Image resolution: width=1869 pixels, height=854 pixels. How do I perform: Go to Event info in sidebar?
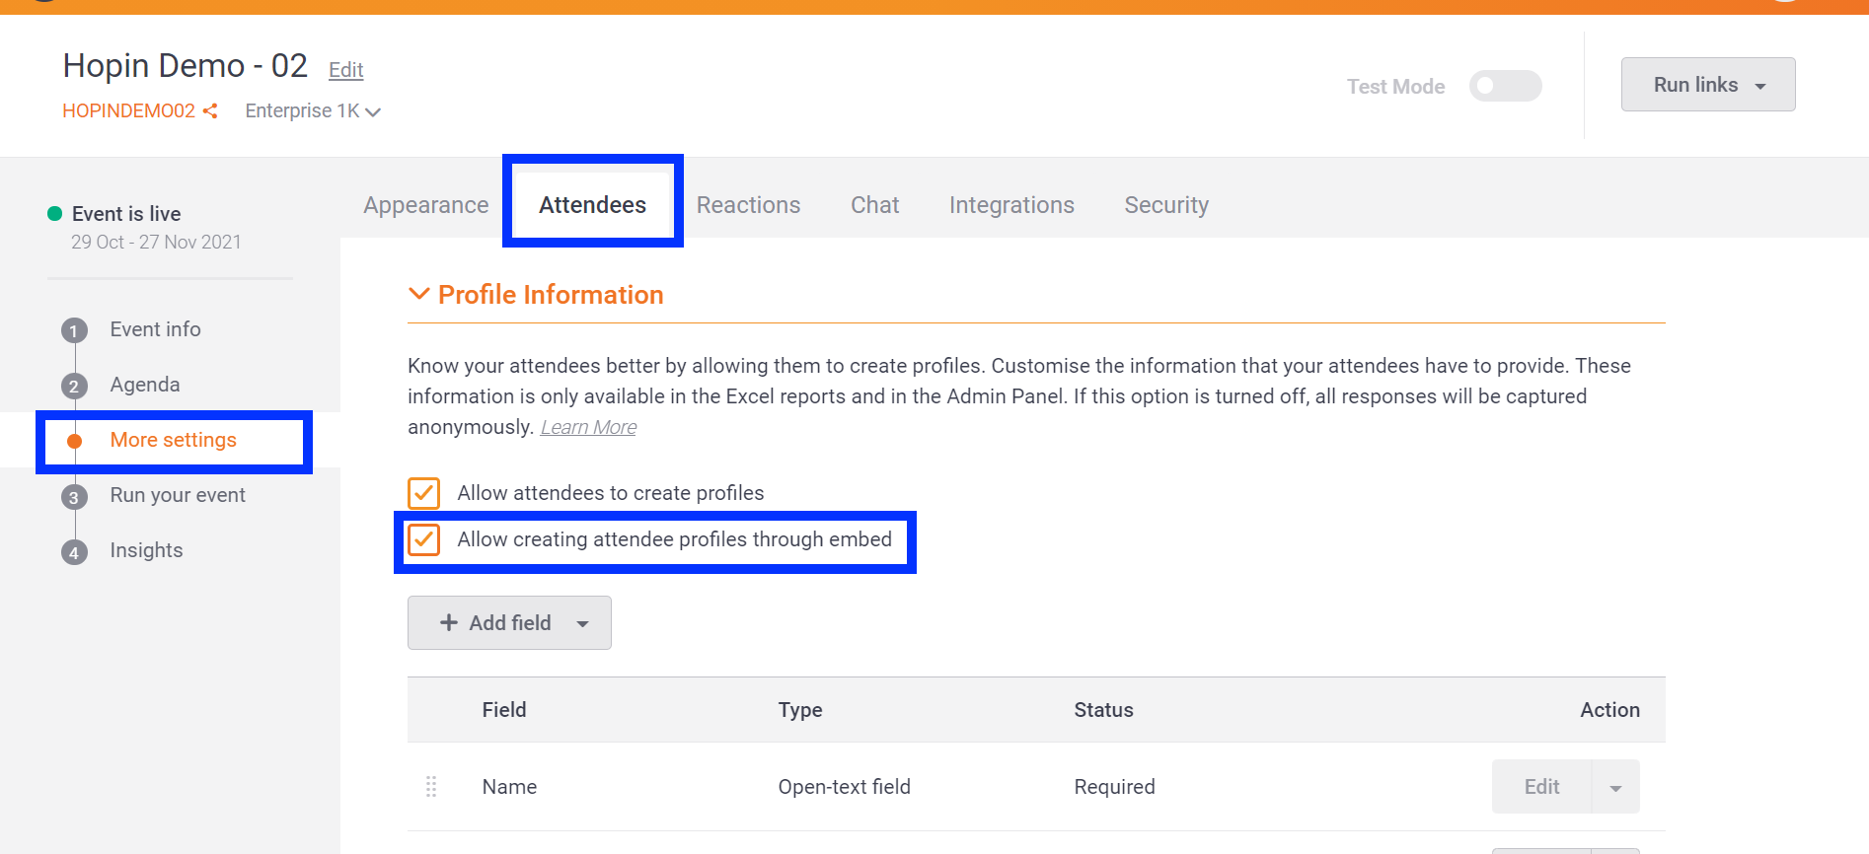coord(155,329)
